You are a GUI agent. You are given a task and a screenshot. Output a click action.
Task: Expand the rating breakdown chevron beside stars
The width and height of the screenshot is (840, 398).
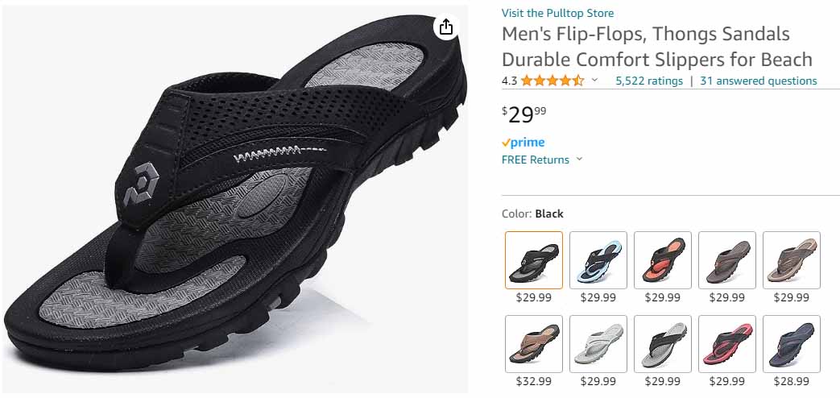pyautogui.click(x=595, y=80)
